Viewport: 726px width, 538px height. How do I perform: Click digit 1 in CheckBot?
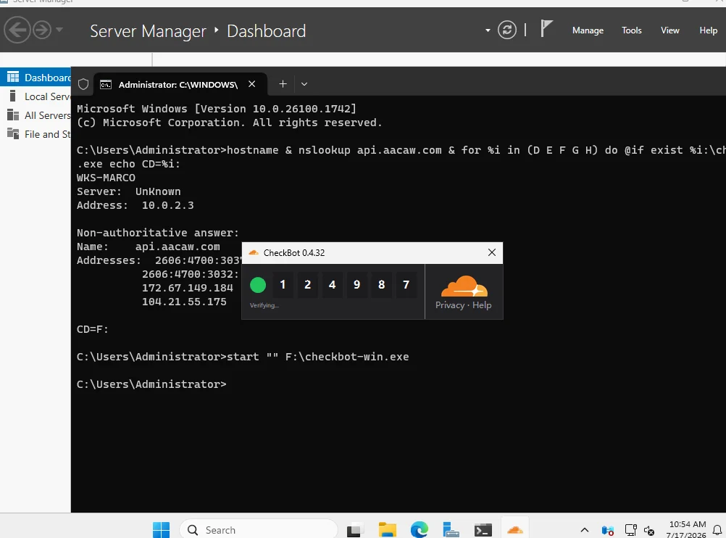coord(283,284)
